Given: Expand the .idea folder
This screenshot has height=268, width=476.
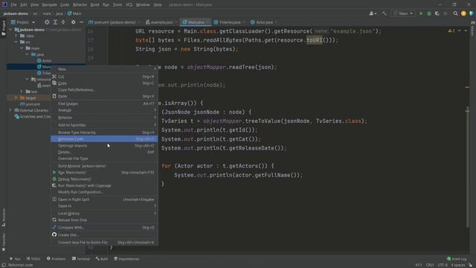Looking at the screenshot, I should tap(16, 36).
